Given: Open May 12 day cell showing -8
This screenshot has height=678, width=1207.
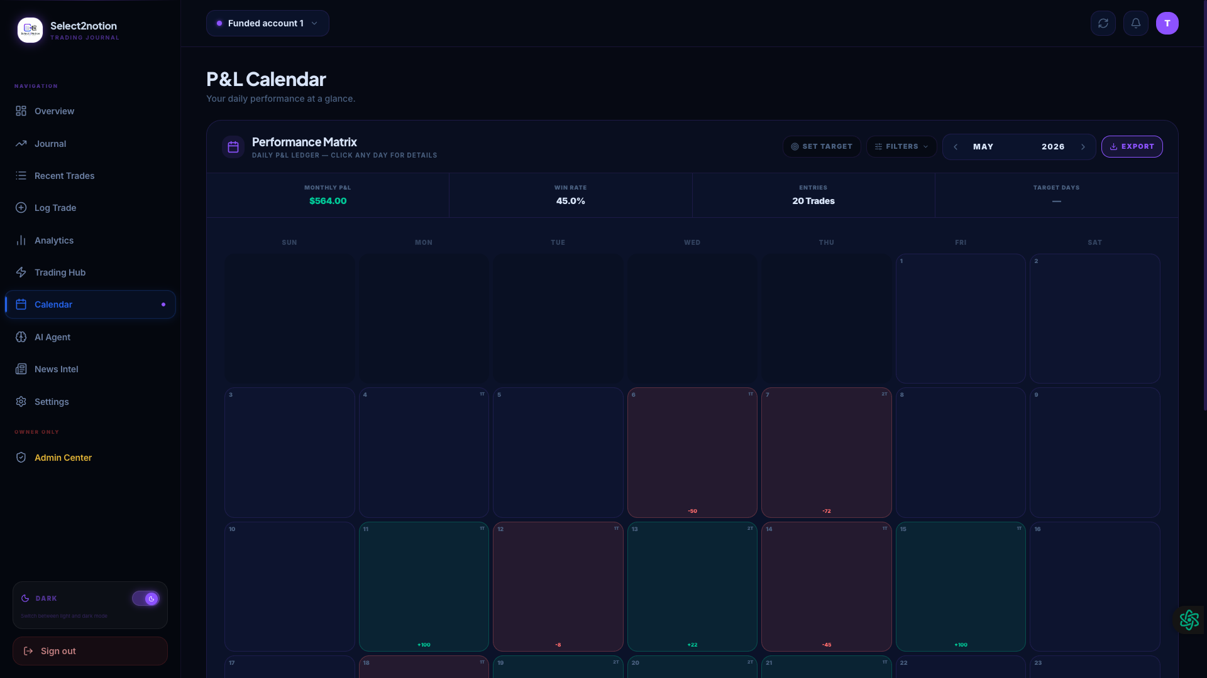Looking at the screenshot, I should [x=558, y=586].
